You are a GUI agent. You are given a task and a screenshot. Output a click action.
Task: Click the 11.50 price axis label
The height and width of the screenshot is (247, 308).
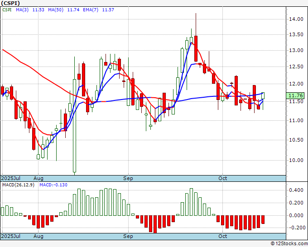click(x=296, y=102)
